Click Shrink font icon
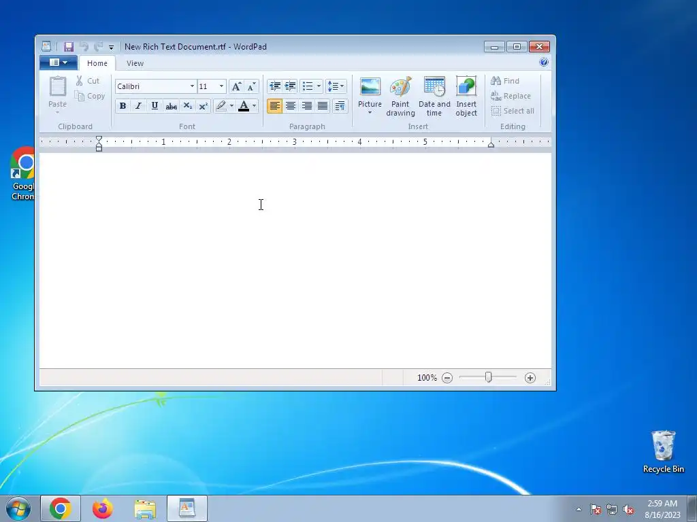 pos(251,86)
